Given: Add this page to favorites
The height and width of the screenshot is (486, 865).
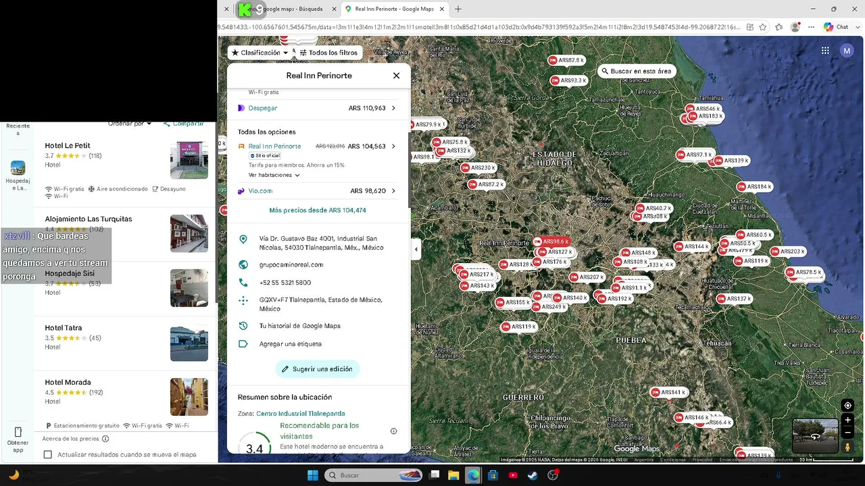Looking at the screenshot, I should [x=763, y=27].
